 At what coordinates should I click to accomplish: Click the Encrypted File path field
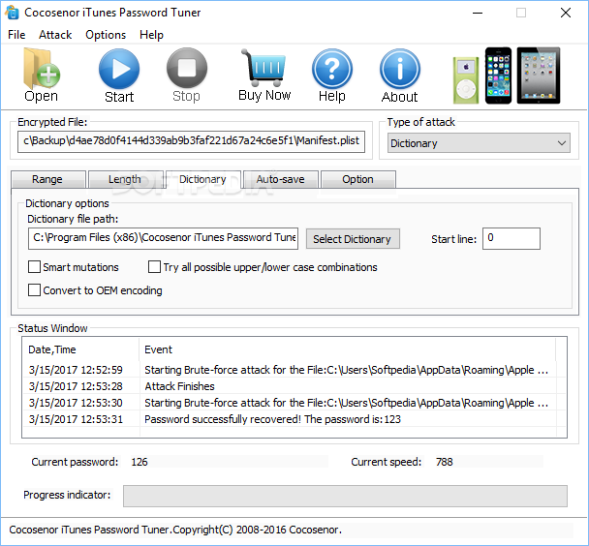pyautogui.click(x=191, y=141)
